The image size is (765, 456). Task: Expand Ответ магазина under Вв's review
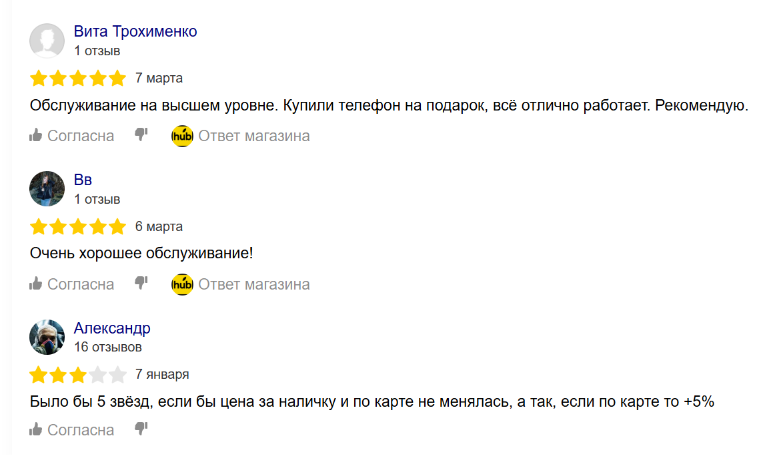point(254,284)
